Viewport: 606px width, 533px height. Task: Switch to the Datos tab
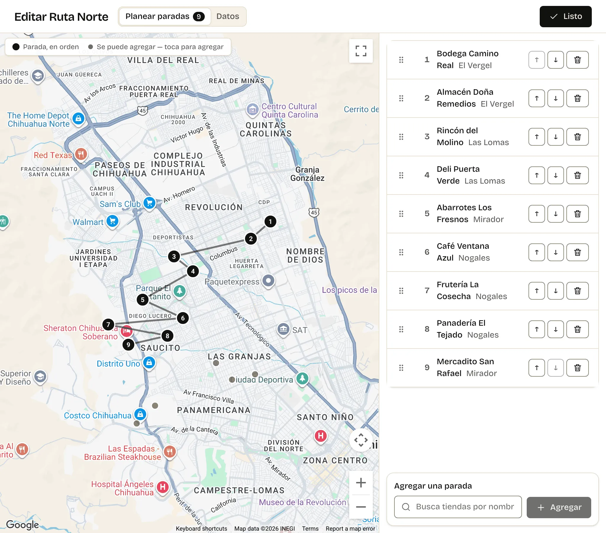(228, 16)
